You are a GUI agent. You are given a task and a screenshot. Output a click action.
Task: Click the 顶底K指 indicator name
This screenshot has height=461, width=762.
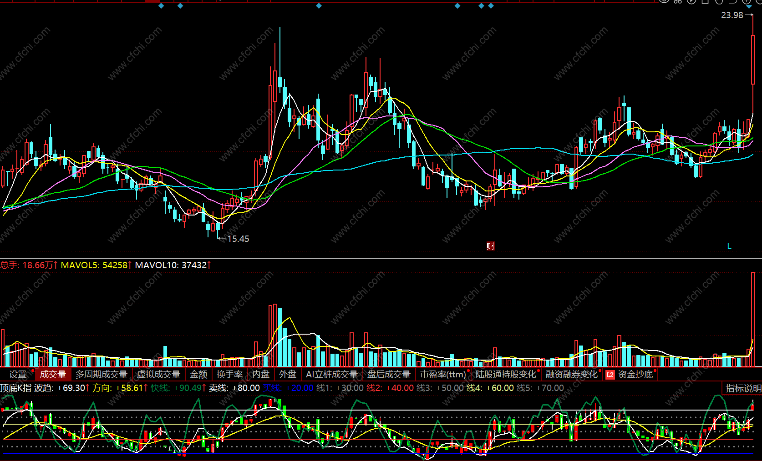16,388
